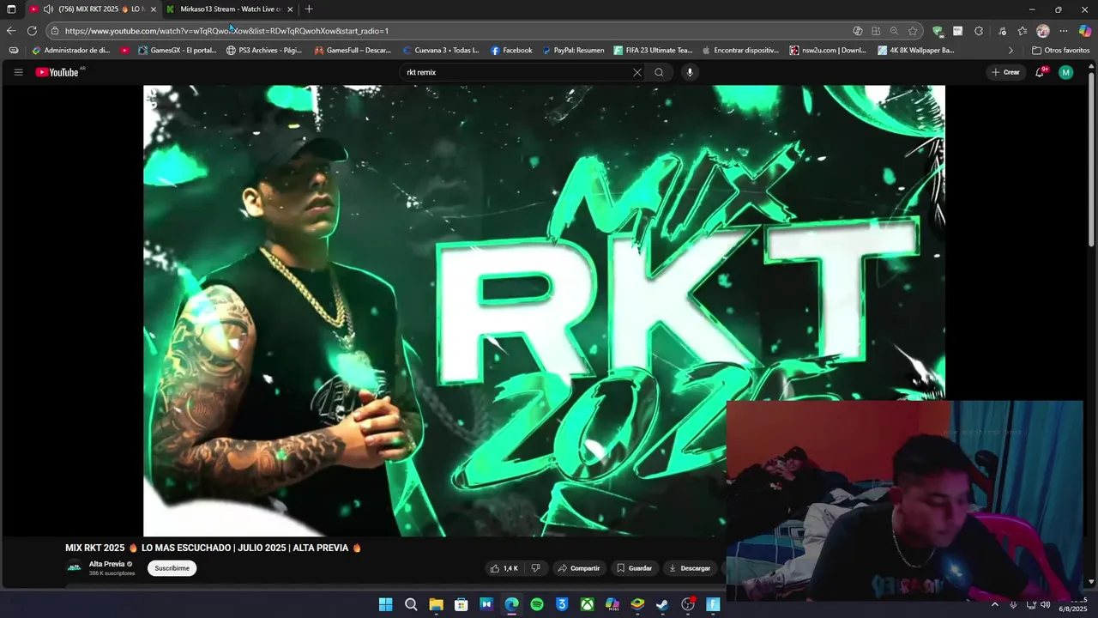Switch to the MIX RKT 2025 tab
The width and height of the screenshot is (1098, 618).
[93, 9]
